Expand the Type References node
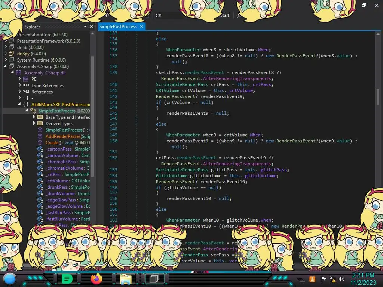 tap(20, 85)
